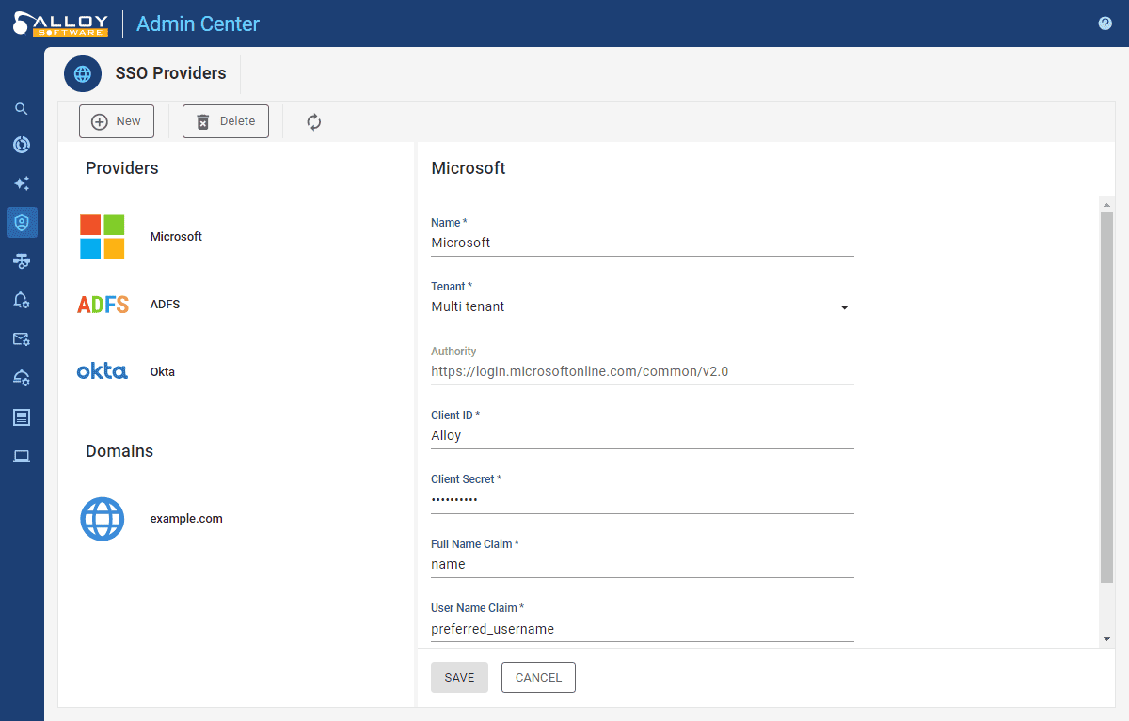Click the Alloy Software logo

tap(60, 24)
